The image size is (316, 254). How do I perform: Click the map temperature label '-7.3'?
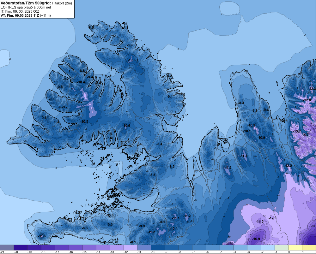(182, 94)
